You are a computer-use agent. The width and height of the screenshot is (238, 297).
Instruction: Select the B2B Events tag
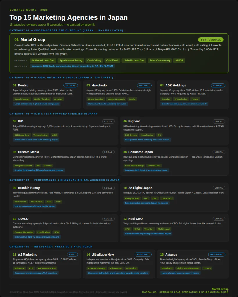[x=131, y=135]
